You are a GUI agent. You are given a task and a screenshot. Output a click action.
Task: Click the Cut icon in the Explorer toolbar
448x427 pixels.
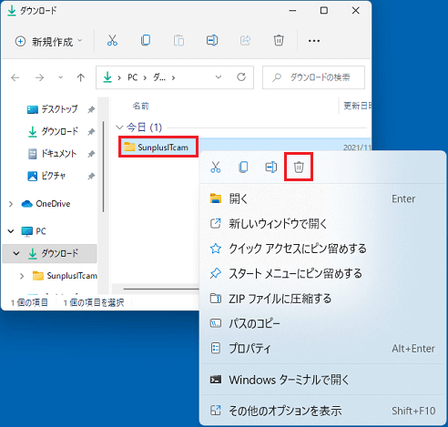pos(112,40)
